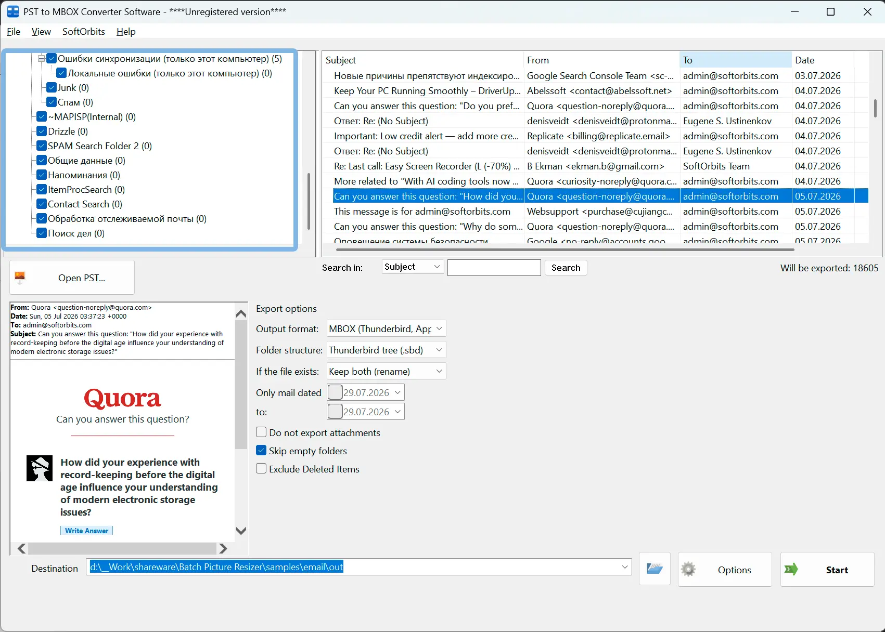
Task: Click the app icon in title bar
Action: (x=13, y=11)
